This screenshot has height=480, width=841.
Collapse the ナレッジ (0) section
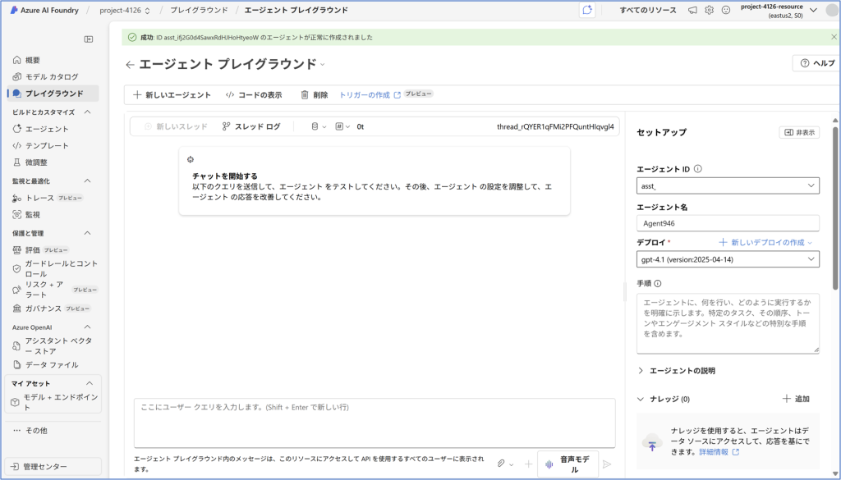click(641, 399)
